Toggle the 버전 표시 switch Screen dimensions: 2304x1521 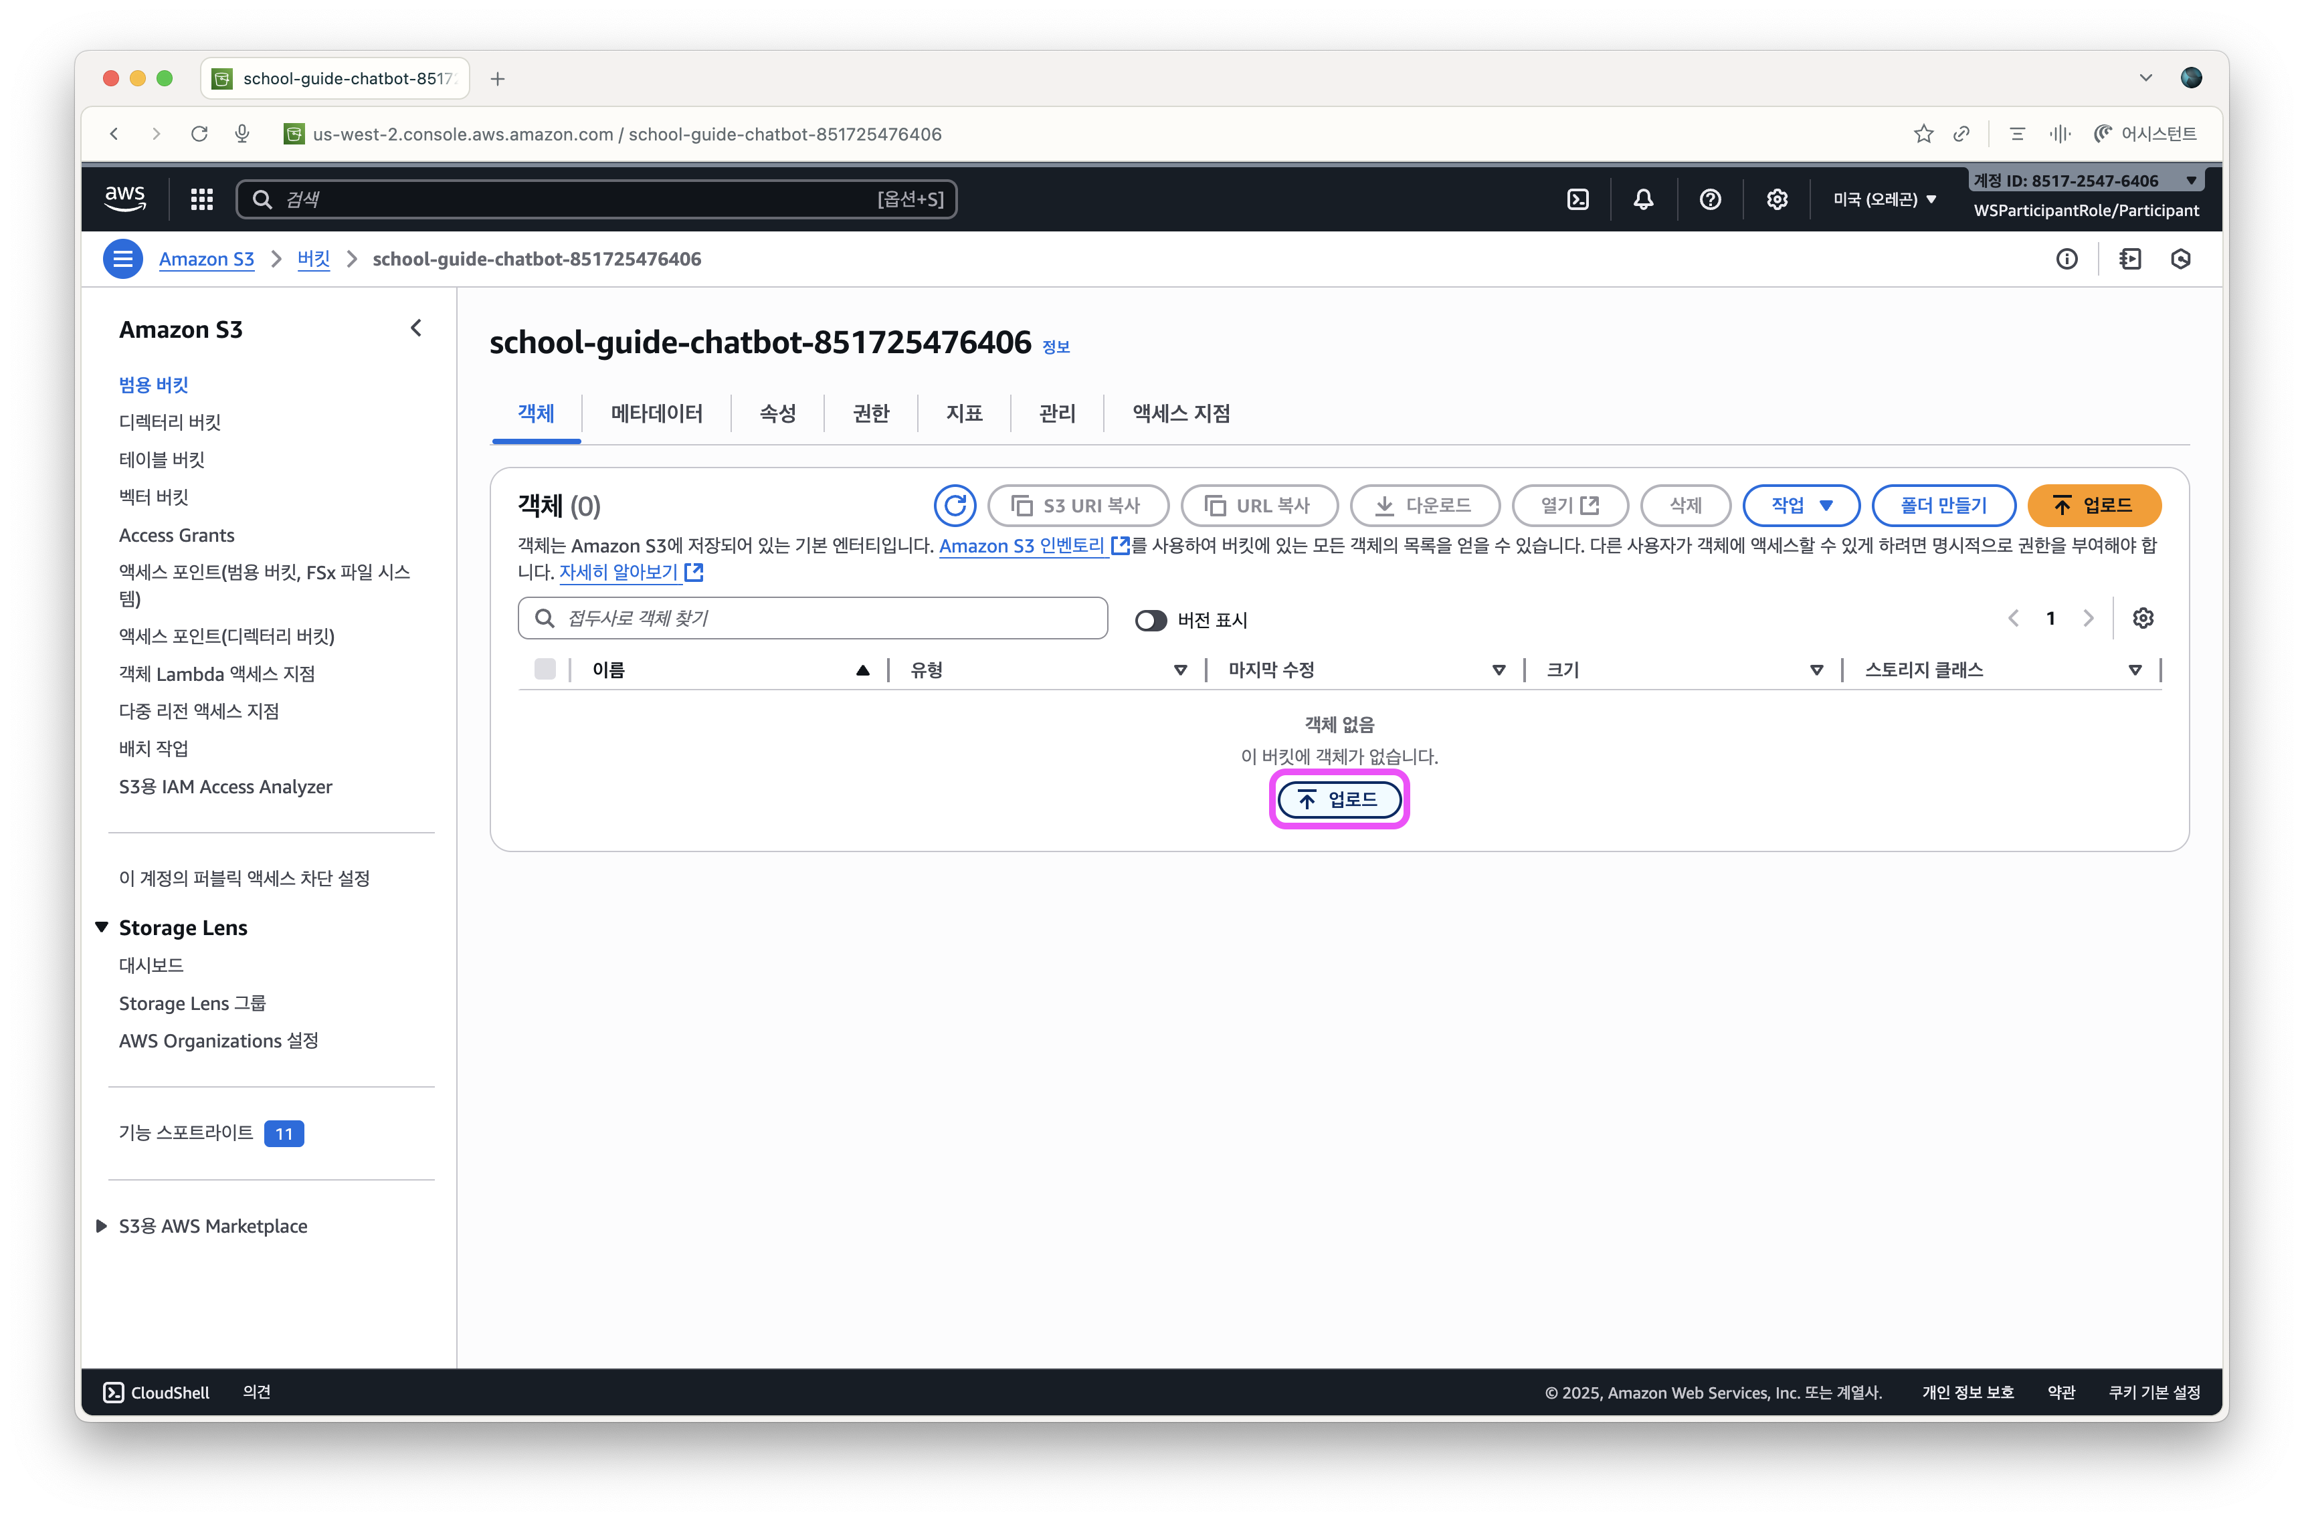click(1151, 620)
